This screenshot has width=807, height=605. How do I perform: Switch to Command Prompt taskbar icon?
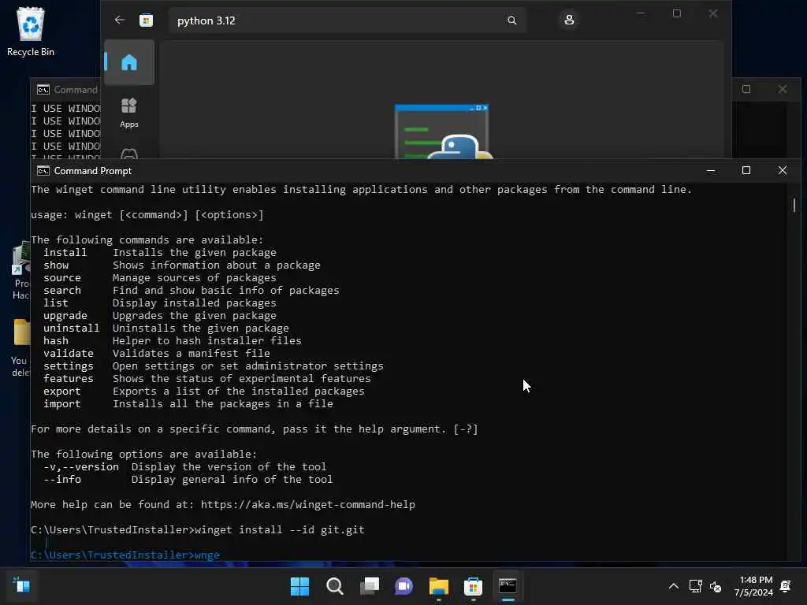tap(508, 586)
